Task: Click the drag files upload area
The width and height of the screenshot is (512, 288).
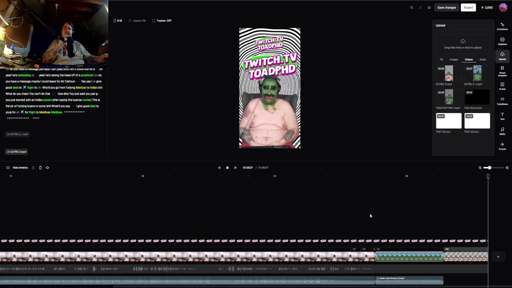Action: (463, 44)
